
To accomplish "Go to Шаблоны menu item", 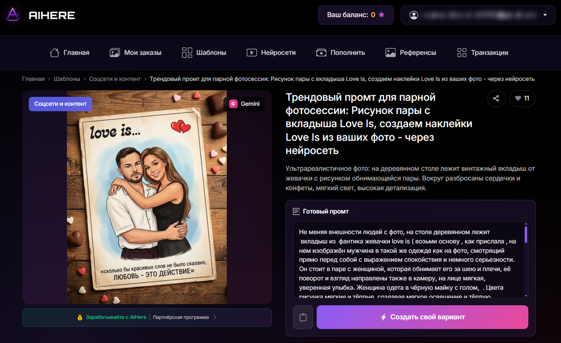I will 204,52.
